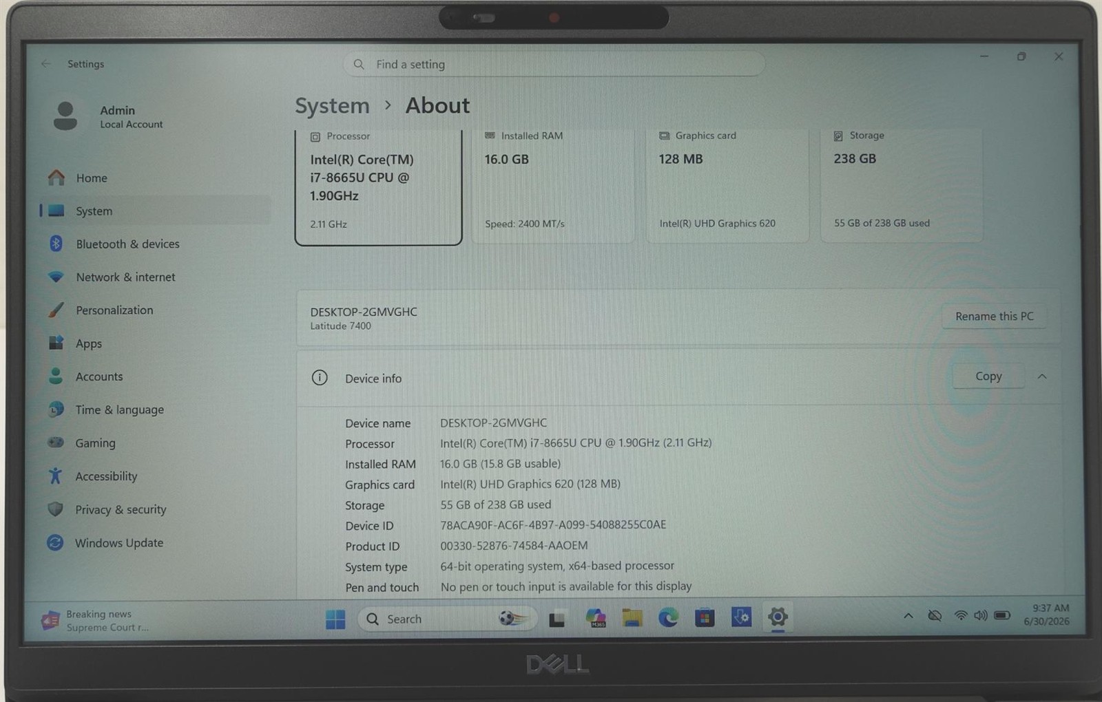Click Rename this PC button
Screen dimensions: 1102x702
[x=994, y=316]
